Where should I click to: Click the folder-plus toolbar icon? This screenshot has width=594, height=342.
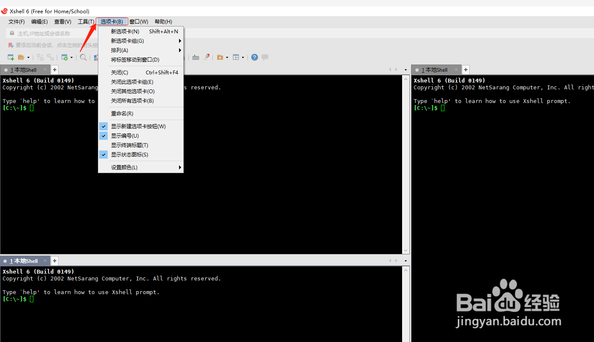click(x=220, y=57)
